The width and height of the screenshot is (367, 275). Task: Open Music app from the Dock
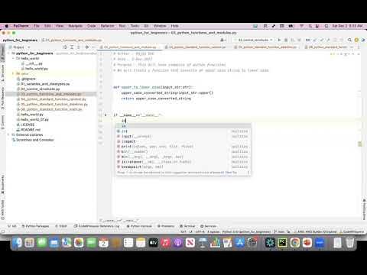click(166, 243)
